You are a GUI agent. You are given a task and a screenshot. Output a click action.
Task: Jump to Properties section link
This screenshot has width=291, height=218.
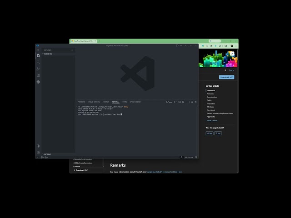tap(211, 104)
